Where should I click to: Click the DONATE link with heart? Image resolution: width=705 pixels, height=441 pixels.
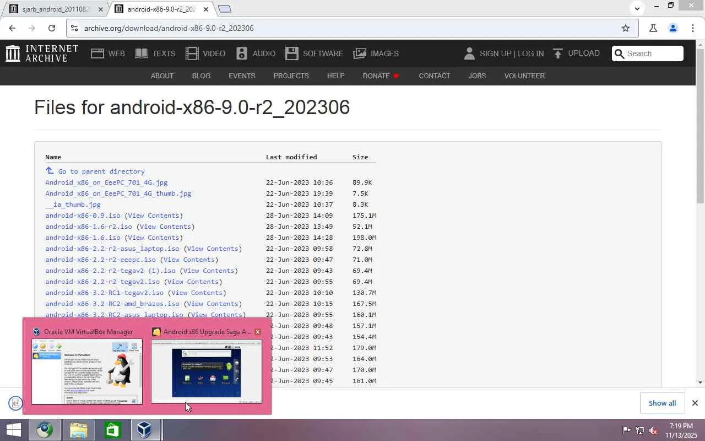(381, 76)
